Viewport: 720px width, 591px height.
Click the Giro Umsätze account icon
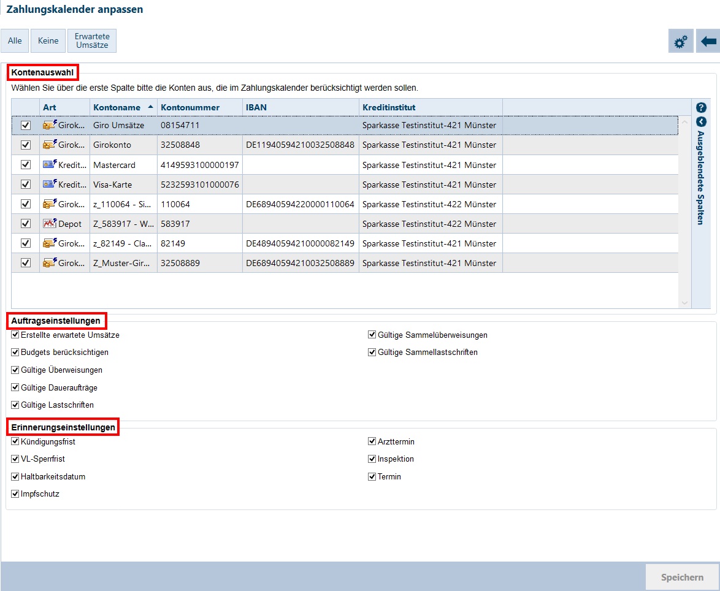tap(50, 125)
